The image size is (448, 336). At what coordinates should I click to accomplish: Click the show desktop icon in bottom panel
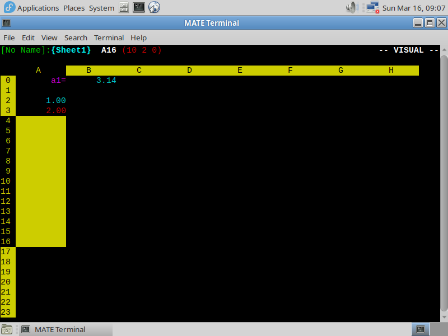click(x=7, y=329)
